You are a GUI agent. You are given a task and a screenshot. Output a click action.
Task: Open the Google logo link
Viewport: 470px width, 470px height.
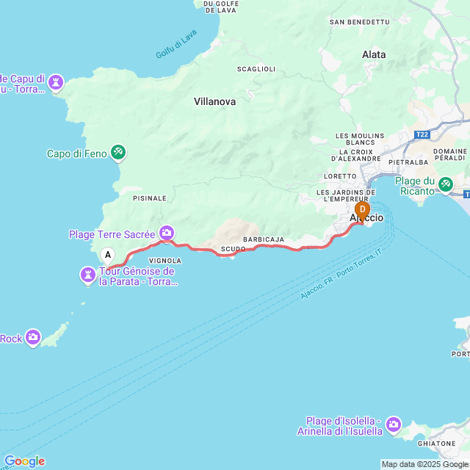pyautogui.click(x=24, y=461)
